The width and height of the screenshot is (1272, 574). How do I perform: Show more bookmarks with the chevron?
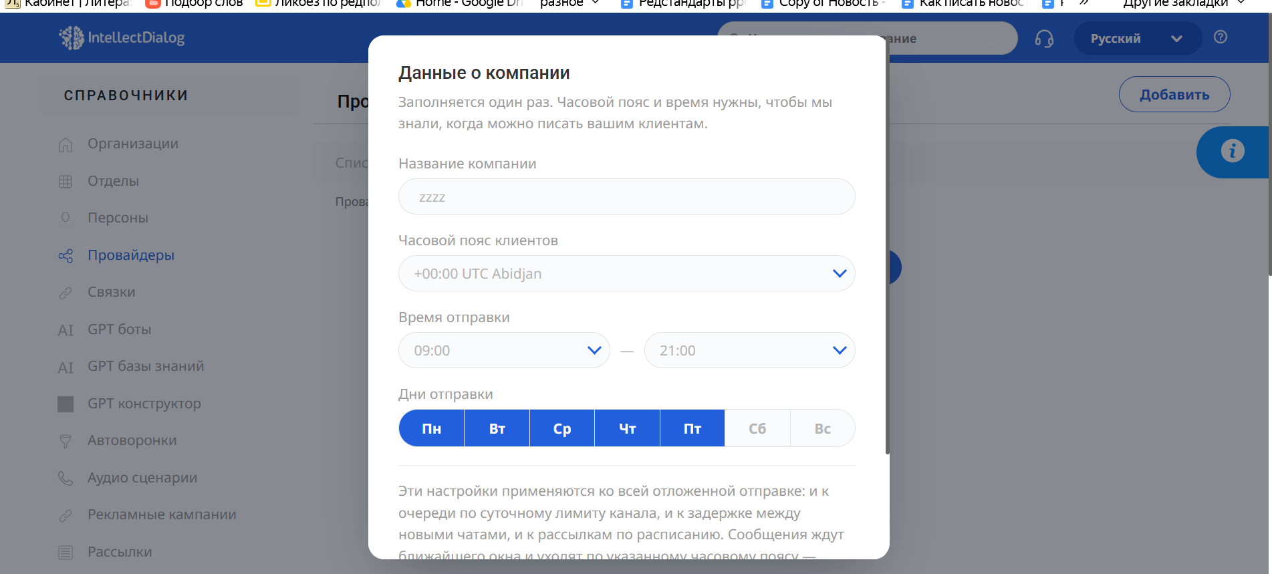tap(1084, 4)
